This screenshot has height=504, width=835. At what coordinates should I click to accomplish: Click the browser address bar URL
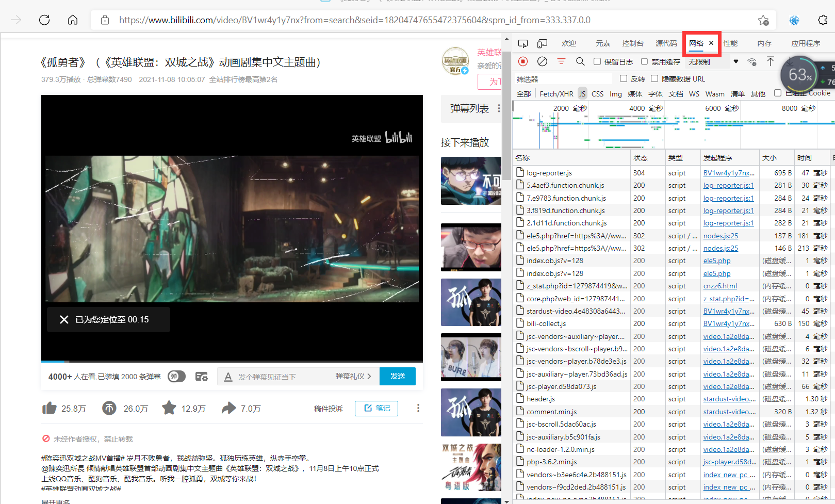tap(355, 20)
